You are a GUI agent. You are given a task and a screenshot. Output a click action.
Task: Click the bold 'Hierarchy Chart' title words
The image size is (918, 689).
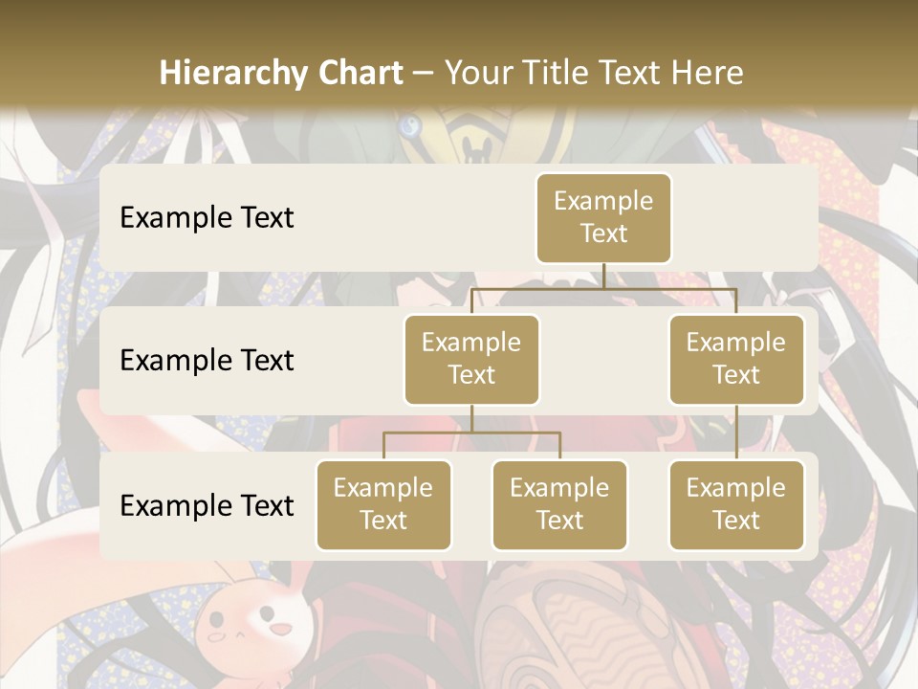coord(281,73)
